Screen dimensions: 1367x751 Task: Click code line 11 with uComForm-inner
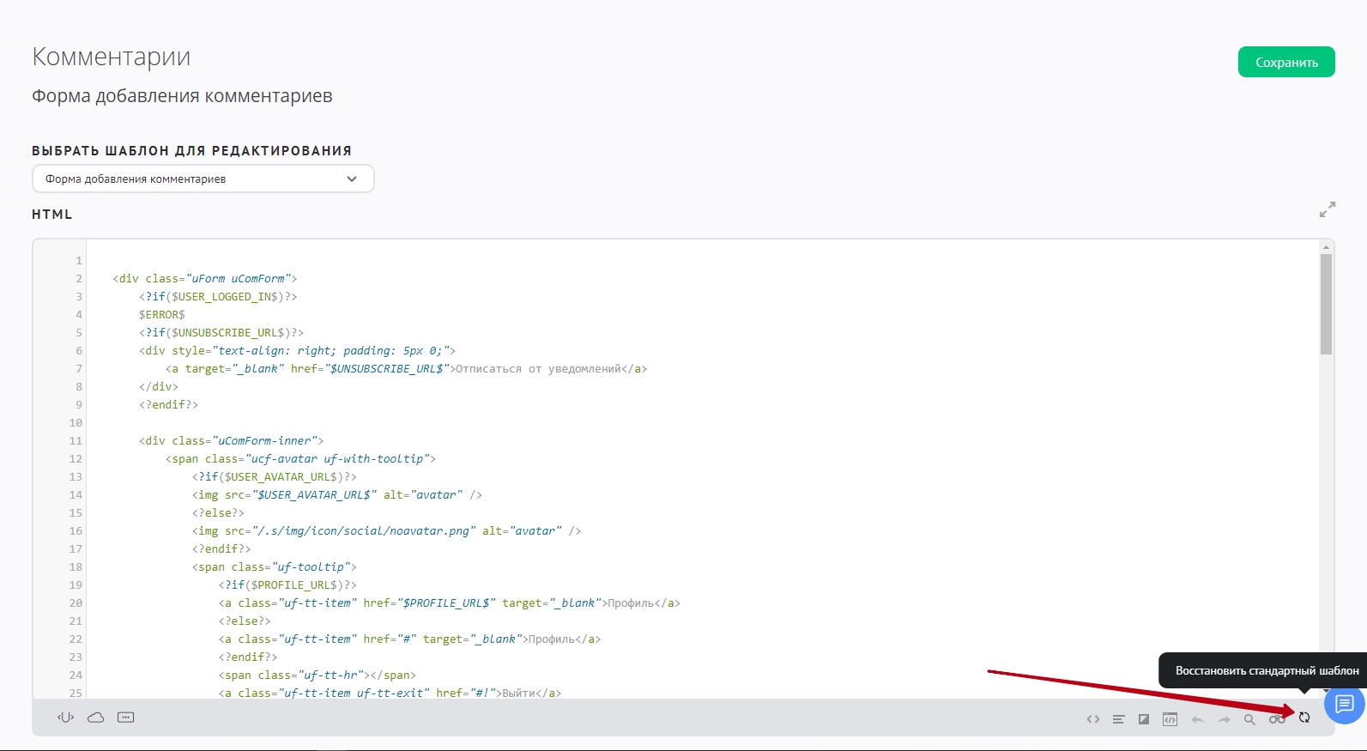[232, 440]
